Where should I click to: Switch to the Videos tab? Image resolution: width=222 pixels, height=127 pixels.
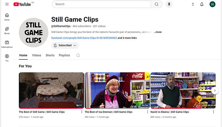tap(36, 55)
